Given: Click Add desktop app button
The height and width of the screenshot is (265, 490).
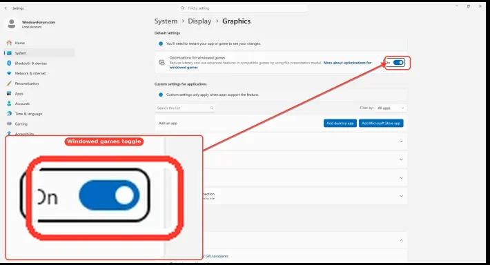Looking at the screenshot, I should tap(340, 123).
